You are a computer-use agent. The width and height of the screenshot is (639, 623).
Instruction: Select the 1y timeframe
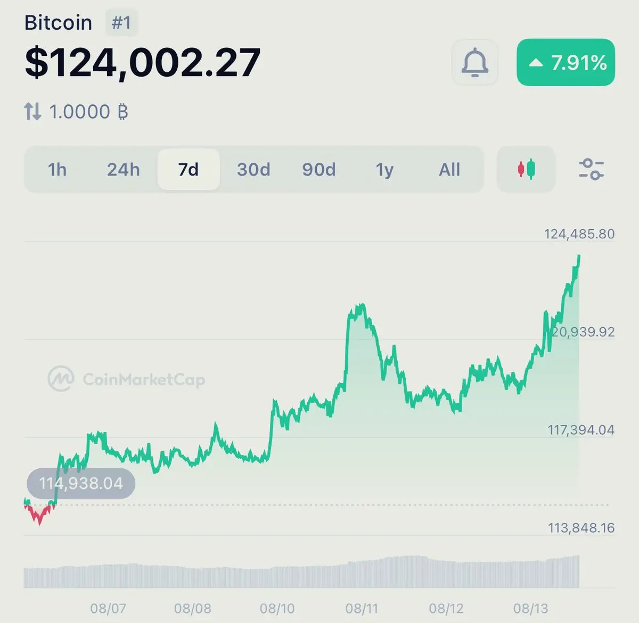pos(384,170)
